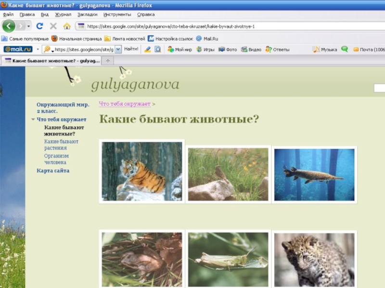The height and width of the screenshot is (288, 385).
Task: Open the Инструменты menu
Action: pyautogui.click(x=117, y=14)
